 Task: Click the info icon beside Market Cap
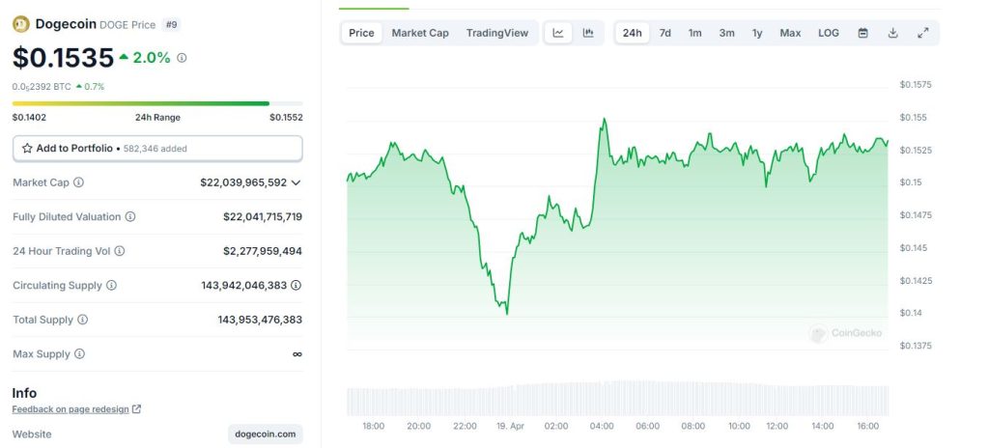click(x=79, y=182)
